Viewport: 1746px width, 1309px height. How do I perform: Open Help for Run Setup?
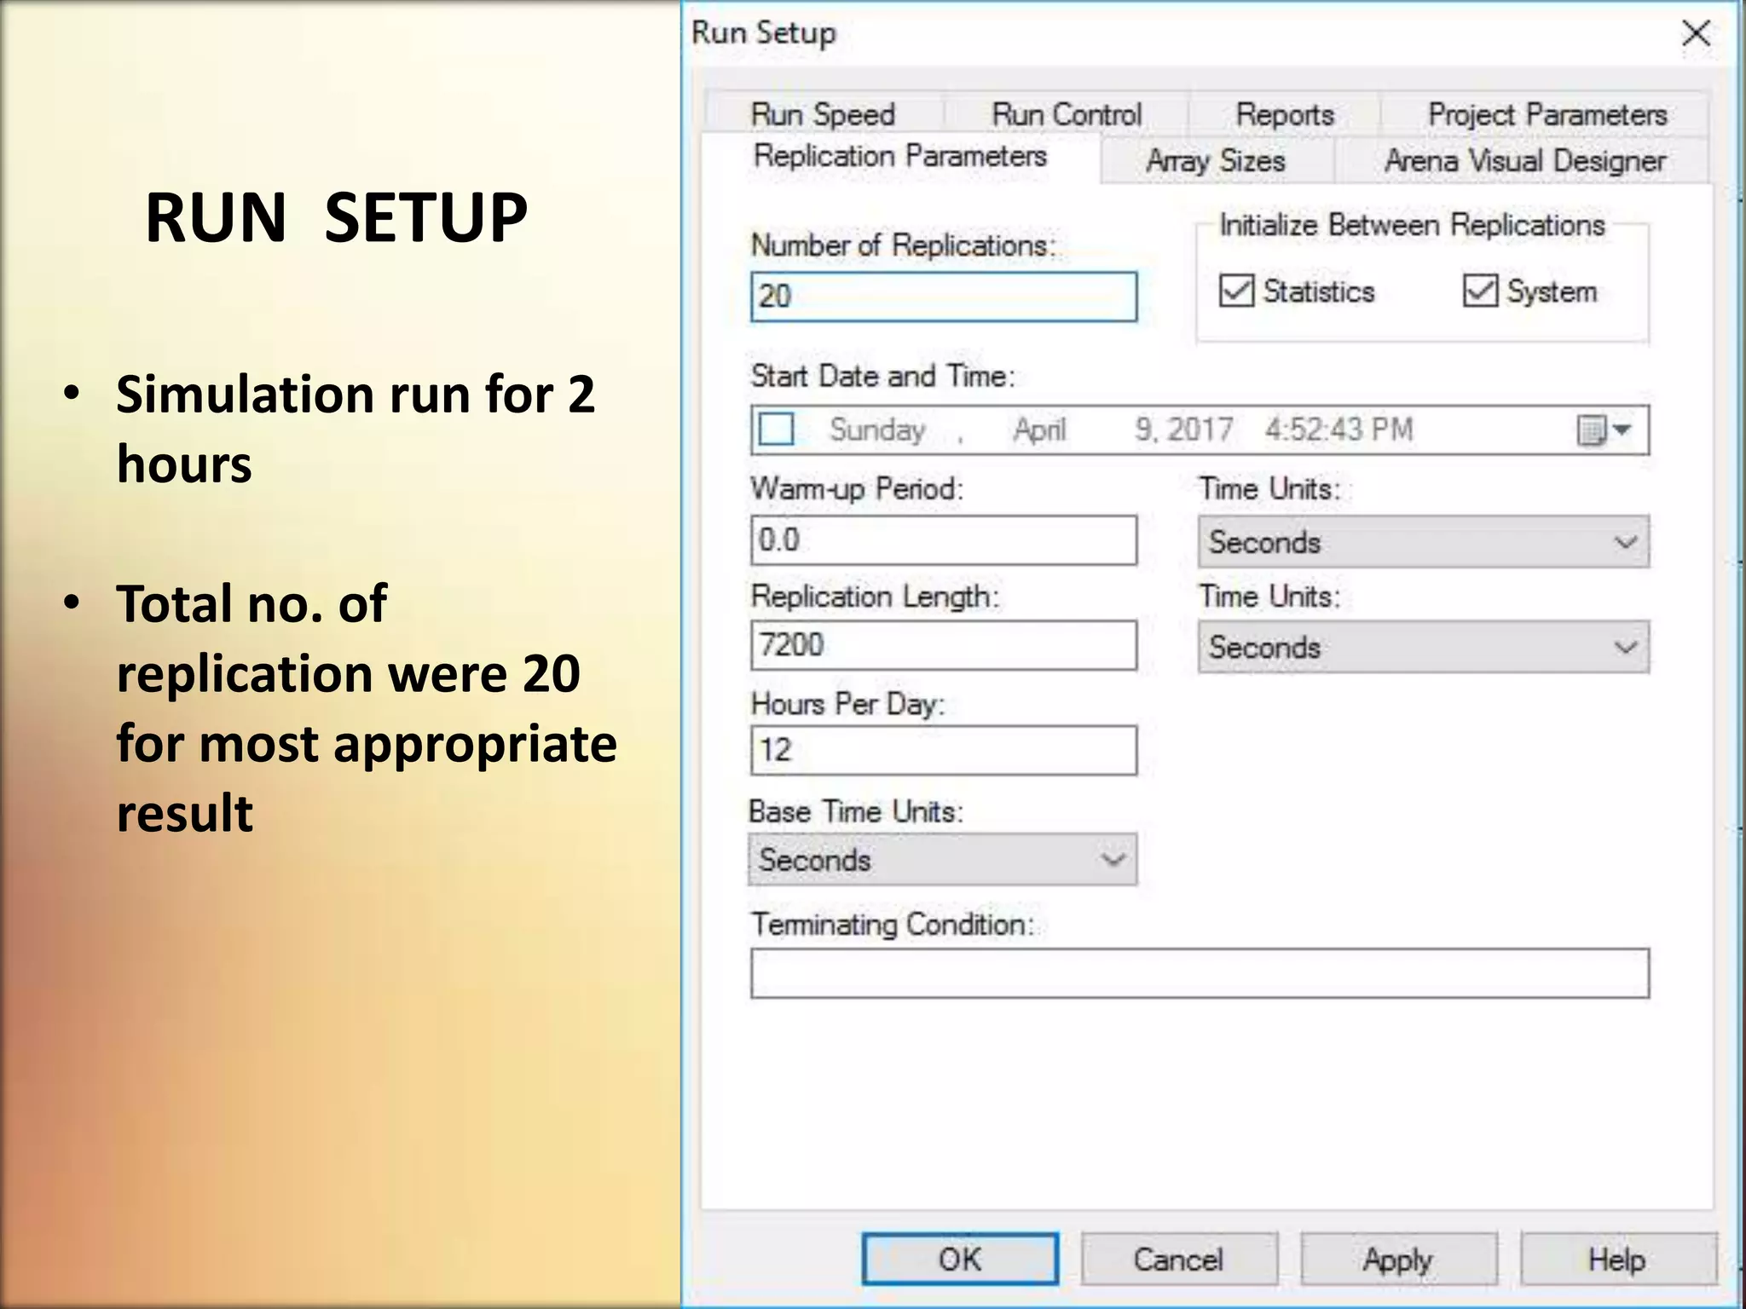click(x=1618, y=1259)
